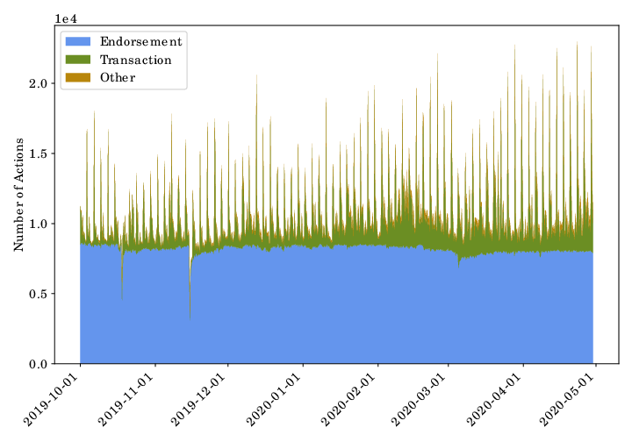Click the y-axis tick label '1.5'
The height and width of the screenshot is (442, 632).
pyautogui.click(x=38, y=153)
